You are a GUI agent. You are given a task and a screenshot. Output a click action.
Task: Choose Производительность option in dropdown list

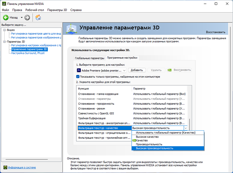click(168, 144)
